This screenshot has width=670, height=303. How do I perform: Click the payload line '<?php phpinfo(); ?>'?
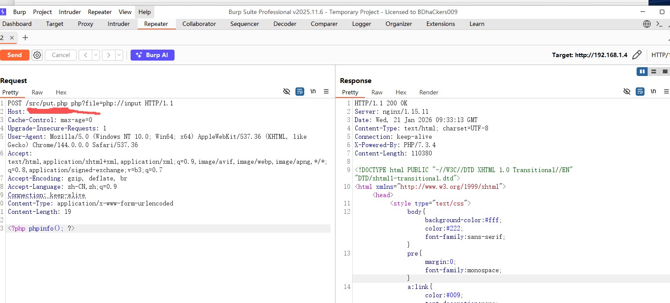click(41, 228)
